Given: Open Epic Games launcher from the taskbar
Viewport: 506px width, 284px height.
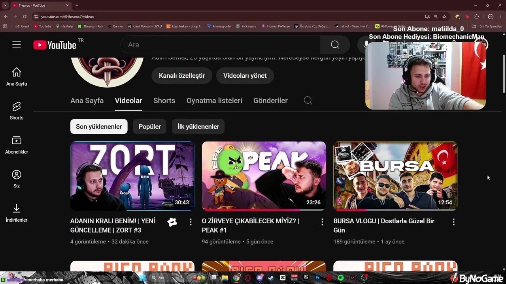Looking at the screenshot, I should click(306, 278).
